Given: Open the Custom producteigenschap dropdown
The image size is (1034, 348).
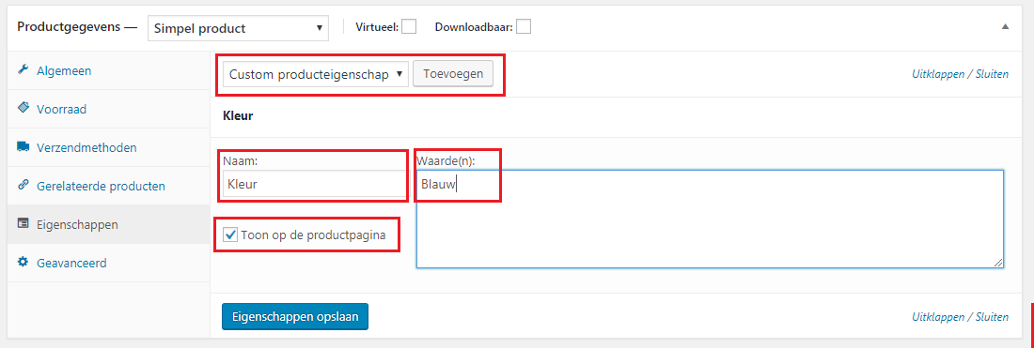Looking at the screenshot, I should (316, 74).
